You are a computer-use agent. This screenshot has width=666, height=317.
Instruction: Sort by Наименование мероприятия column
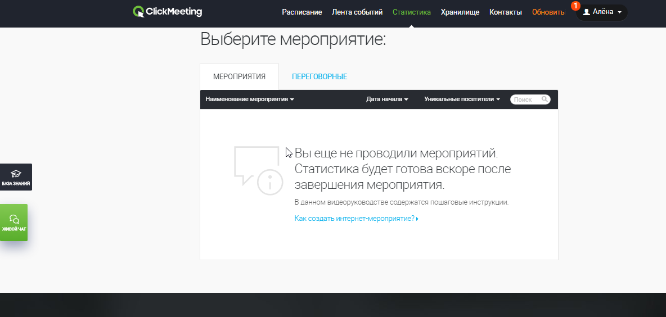pyautogui.click(x=250, y=99)
